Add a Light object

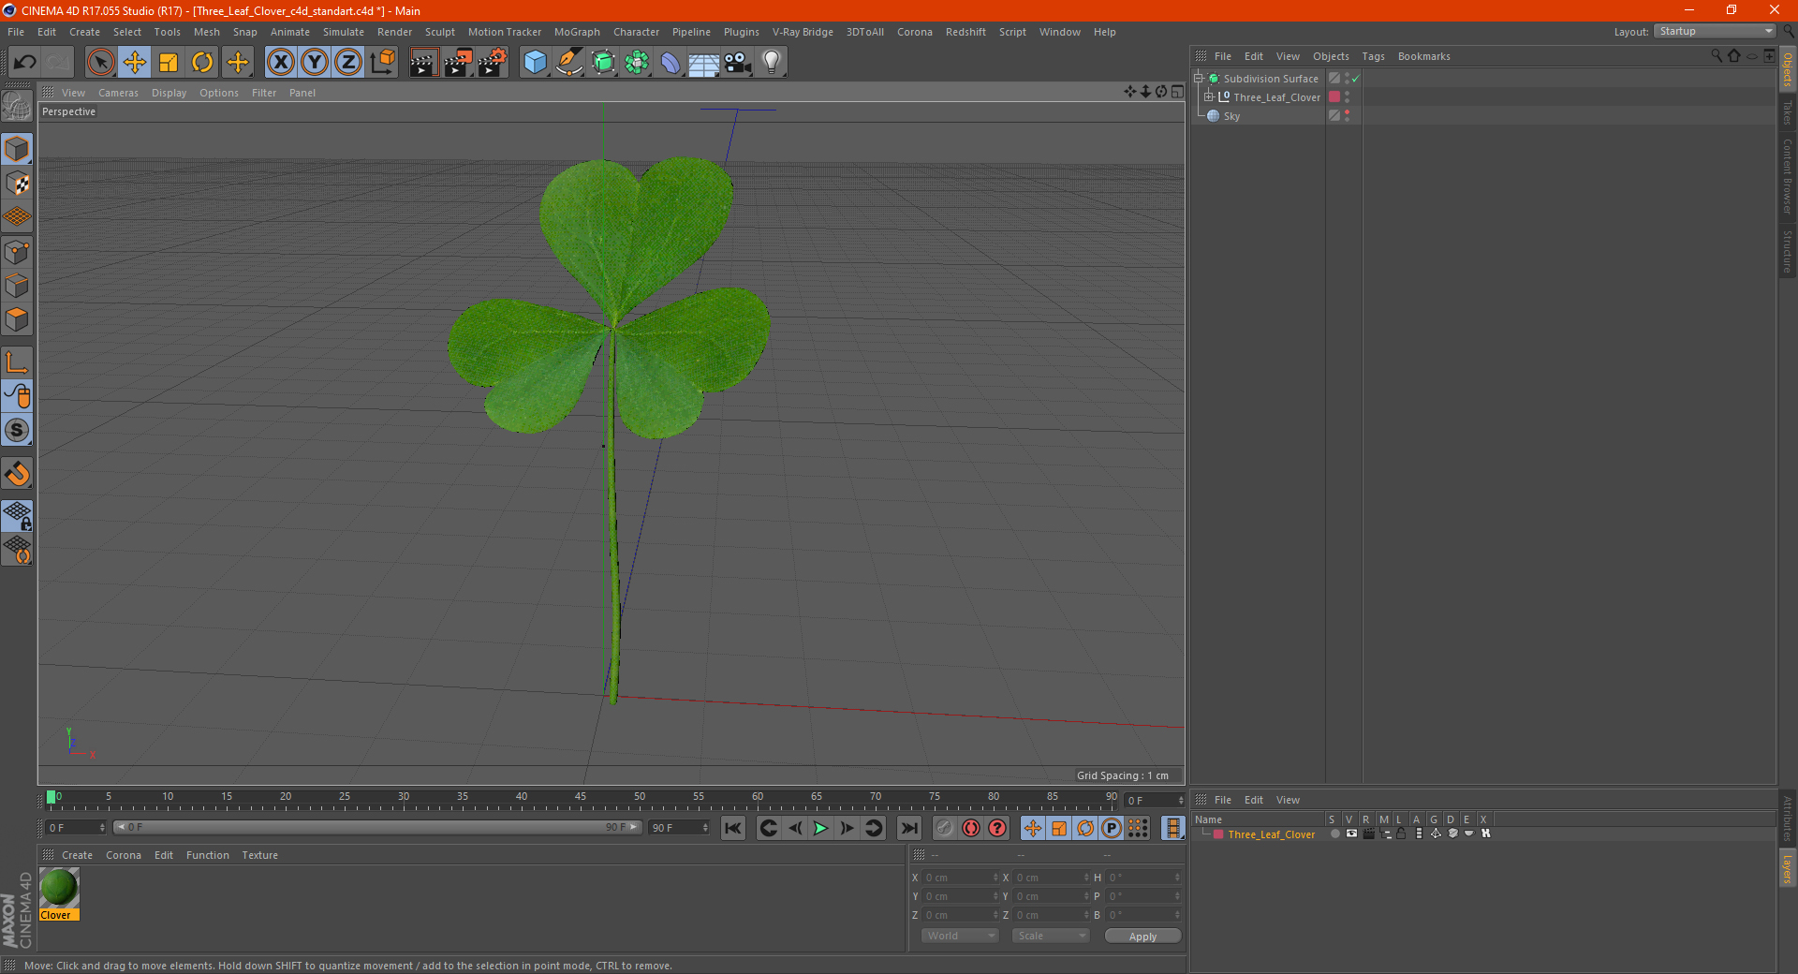[x=772, y=63]
